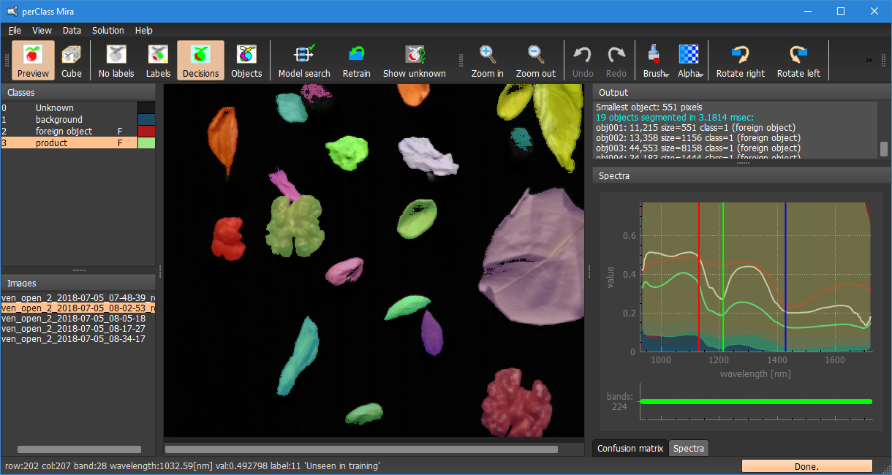Image resolution: width=892 pixels, height=475 pixels.
Task: Zoom in on the hyperspectral image
Action: click(x=487, y=60)
